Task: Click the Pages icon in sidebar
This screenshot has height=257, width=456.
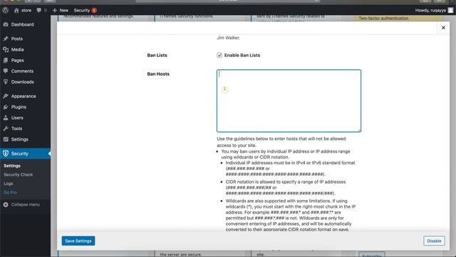Action: pyautogui.click(x=6, y=60)
